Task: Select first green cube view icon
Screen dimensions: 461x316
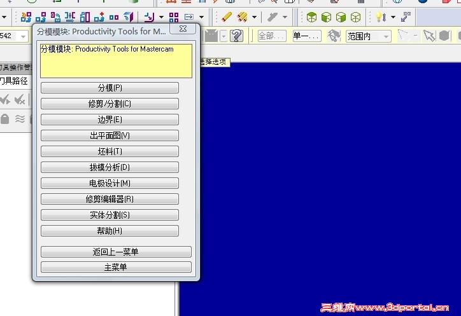Action: 311,17
